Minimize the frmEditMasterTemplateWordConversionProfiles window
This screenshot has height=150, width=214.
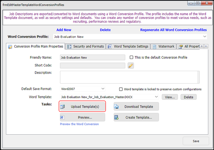point(191,3)
